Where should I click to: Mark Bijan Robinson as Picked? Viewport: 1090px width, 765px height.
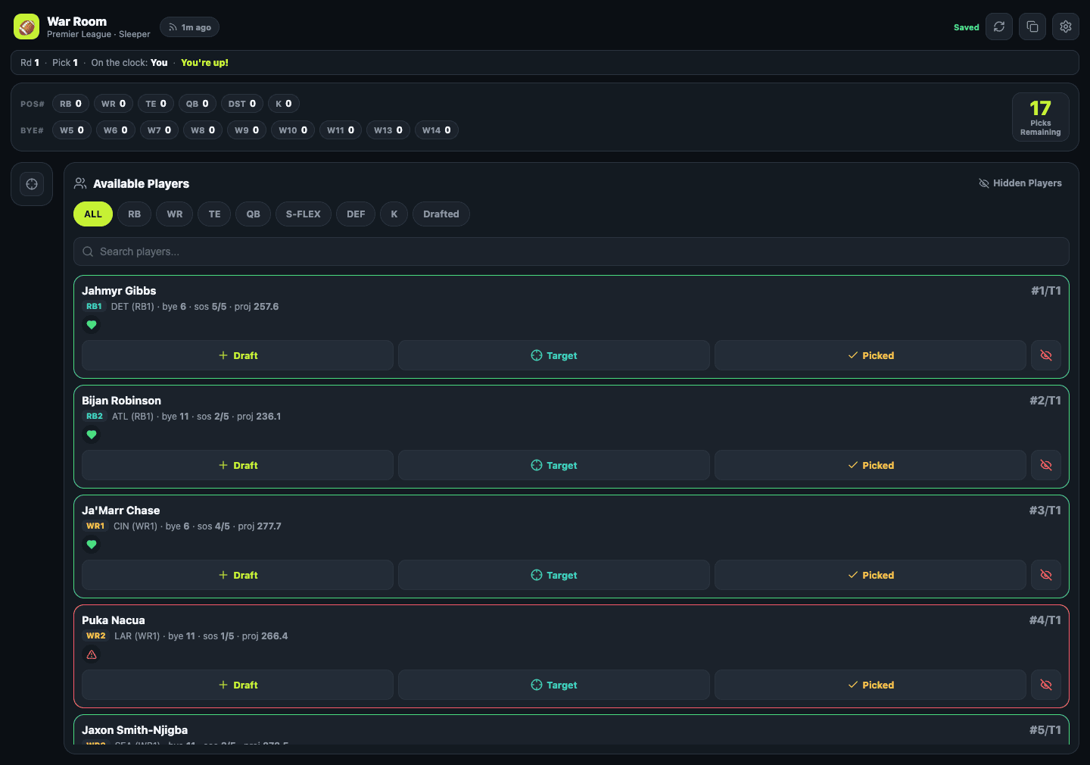click(x=870, y=465)
